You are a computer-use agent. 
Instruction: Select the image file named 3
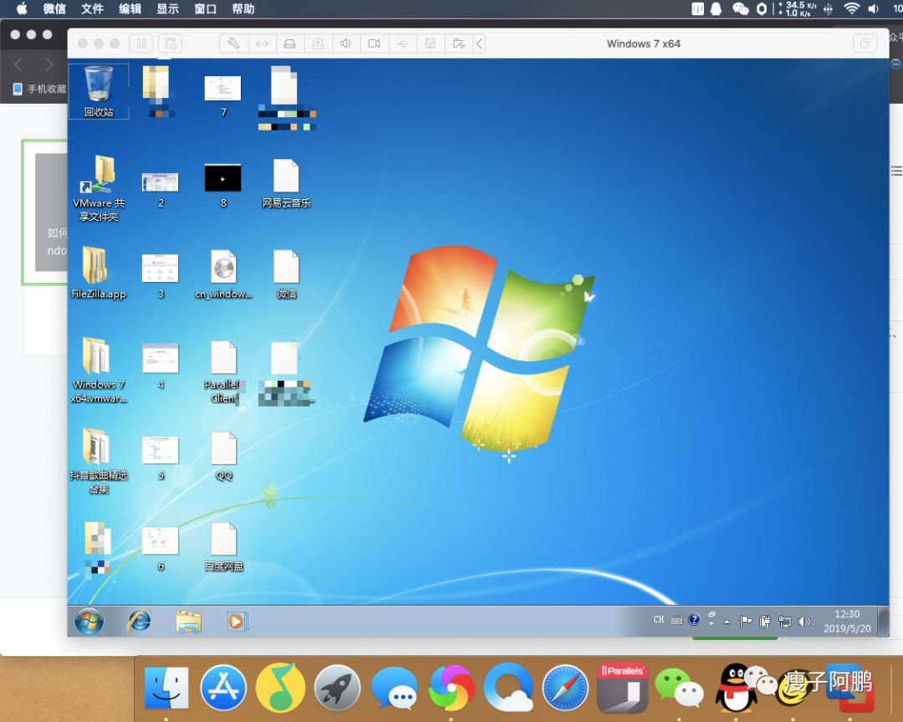161,275
